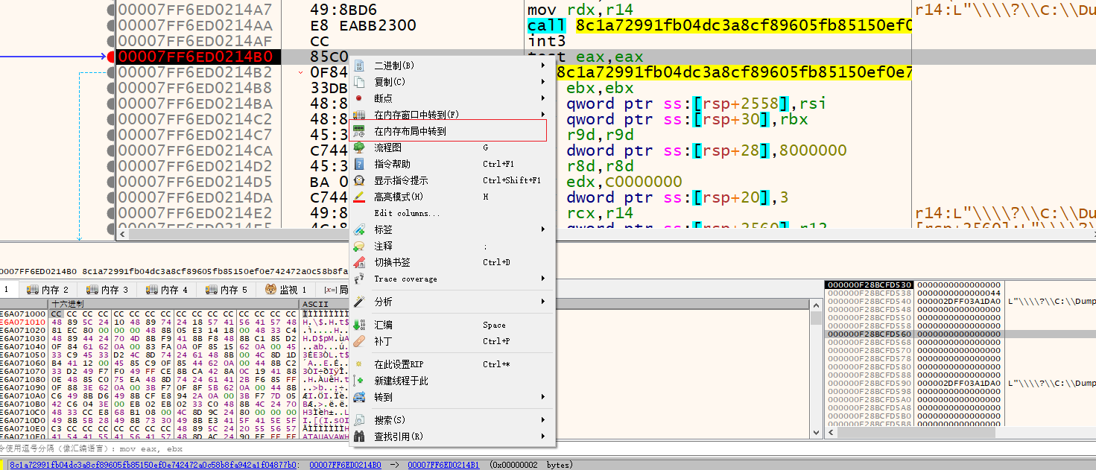1096x470 pixels.
Task: Toggle bookmark with 切换书签 entry
Action: [392, 262]
